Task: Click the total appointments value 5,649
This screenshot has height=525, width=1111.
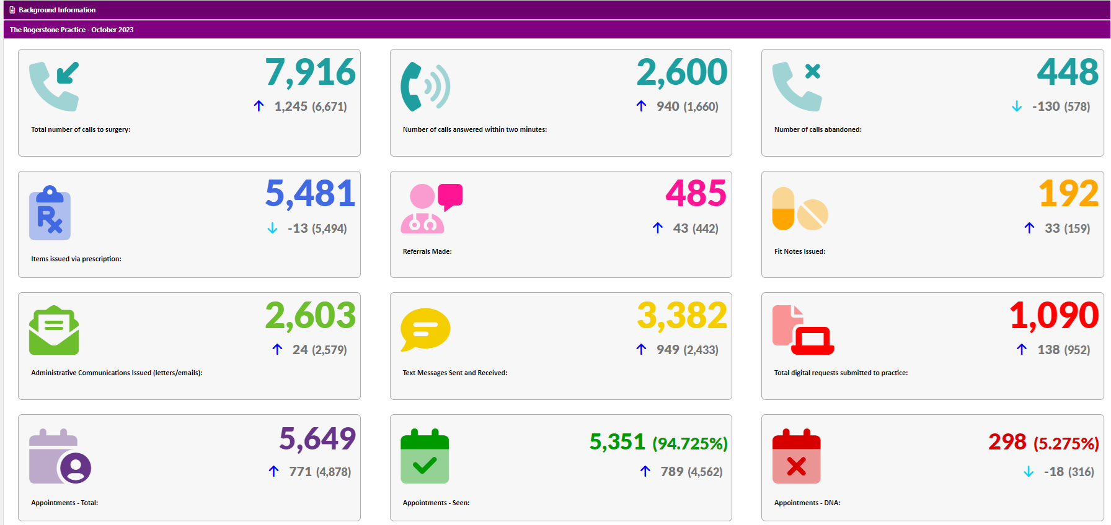Action: click(317, 438)
